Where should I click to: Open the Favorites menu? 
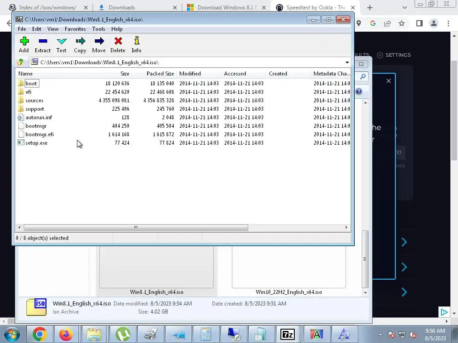tap(75, 29)
